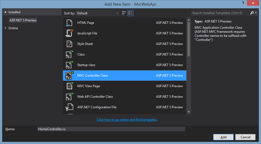Open the Sort by dropdown
Viewport: 261px width, 144px height.
point(98,13)
